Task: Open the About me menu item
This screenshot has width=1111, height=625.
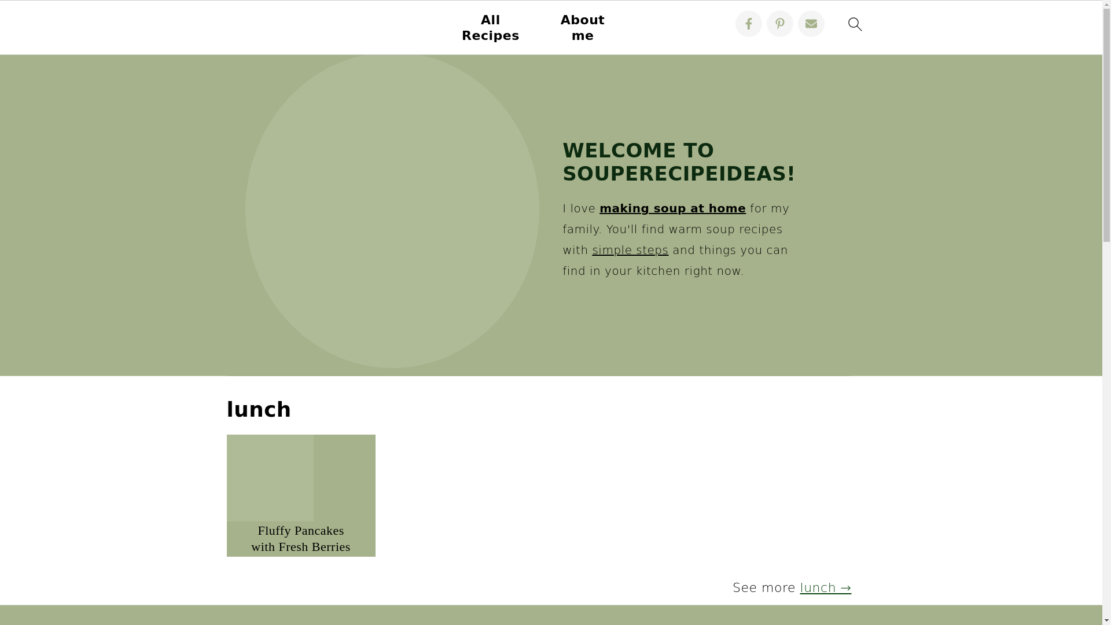Action: point(582,28)
